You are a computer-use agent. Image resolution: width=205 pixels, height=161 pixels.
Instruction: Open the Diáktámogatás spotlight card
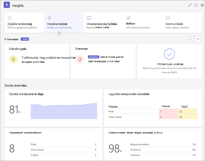[x=37, y=61]
